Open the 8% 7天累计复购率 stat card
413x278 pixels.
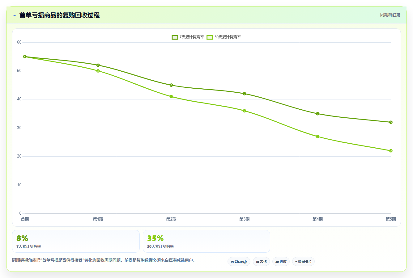coord(76,241)
